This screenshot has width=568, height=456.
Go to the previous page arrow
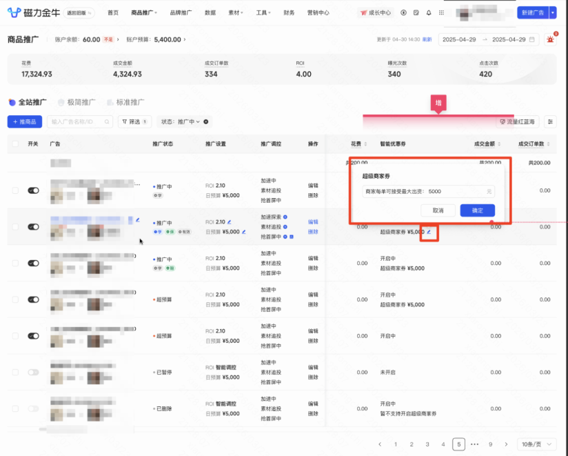[380, 444]
